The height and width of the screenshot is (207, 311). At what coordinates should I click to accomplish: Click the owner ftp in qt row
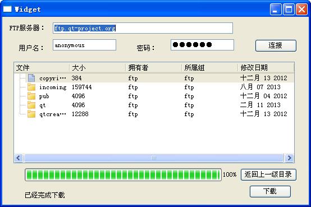click(133, 105)
